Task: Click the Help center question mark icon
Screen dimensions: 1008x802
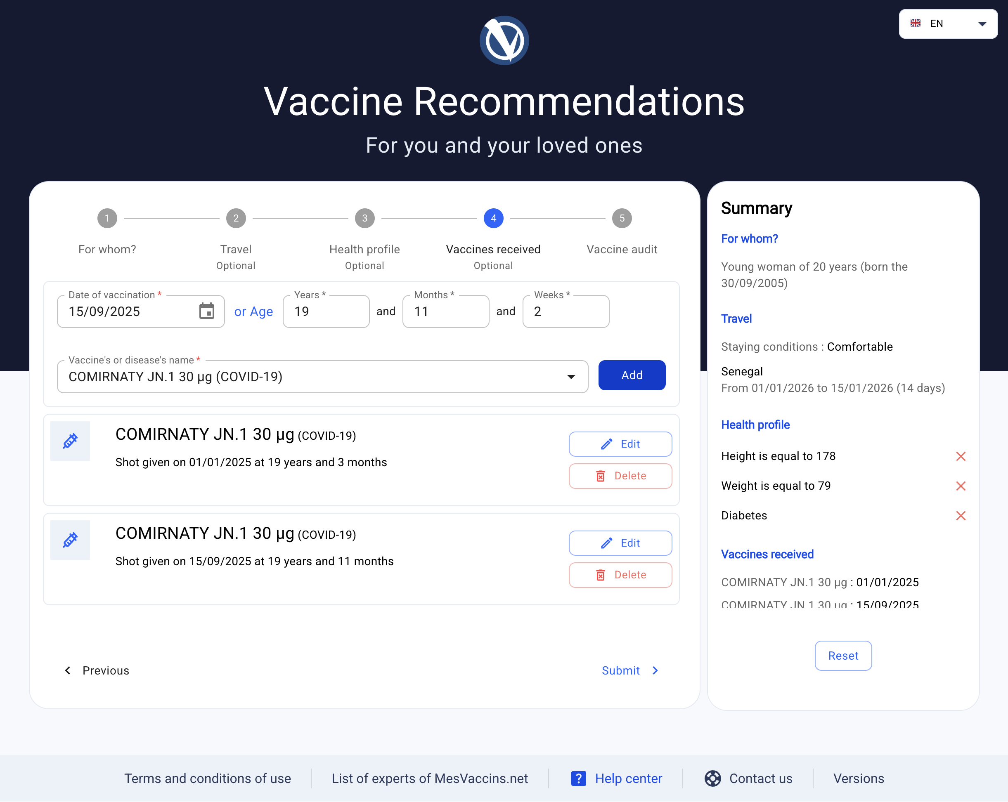Action: (x=578, y=778)
